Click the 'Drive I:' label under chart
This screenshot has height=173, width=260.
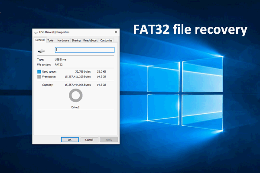pos(76,107)
